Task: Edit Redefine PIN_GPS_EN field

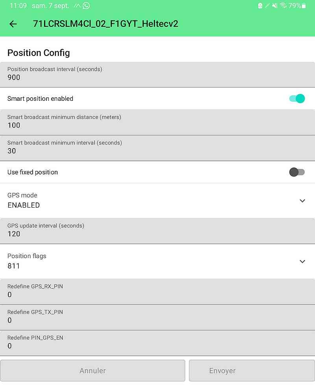Action: (157, 343)
